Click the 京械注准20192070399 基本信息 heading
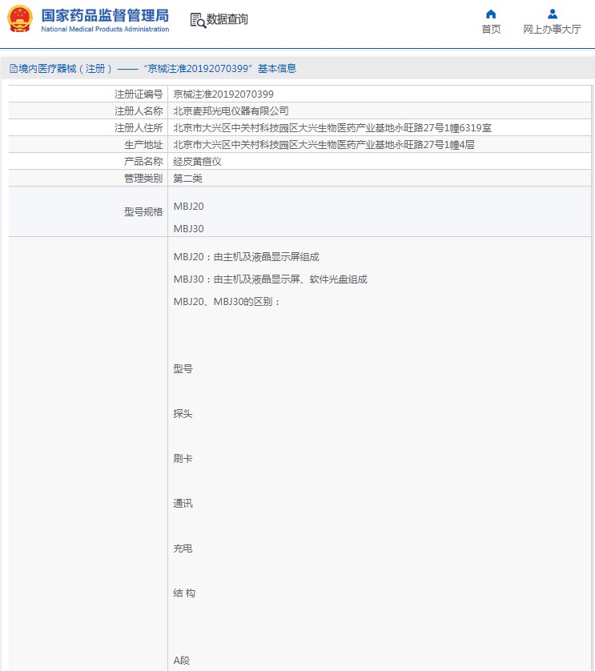Image resolution: width=595 pixels, height=671 pixels. [219, 69]
